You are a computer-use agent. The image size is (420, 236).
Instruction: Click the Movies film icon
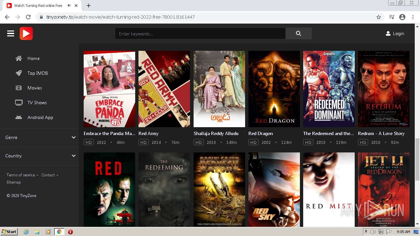coord(19,88)
